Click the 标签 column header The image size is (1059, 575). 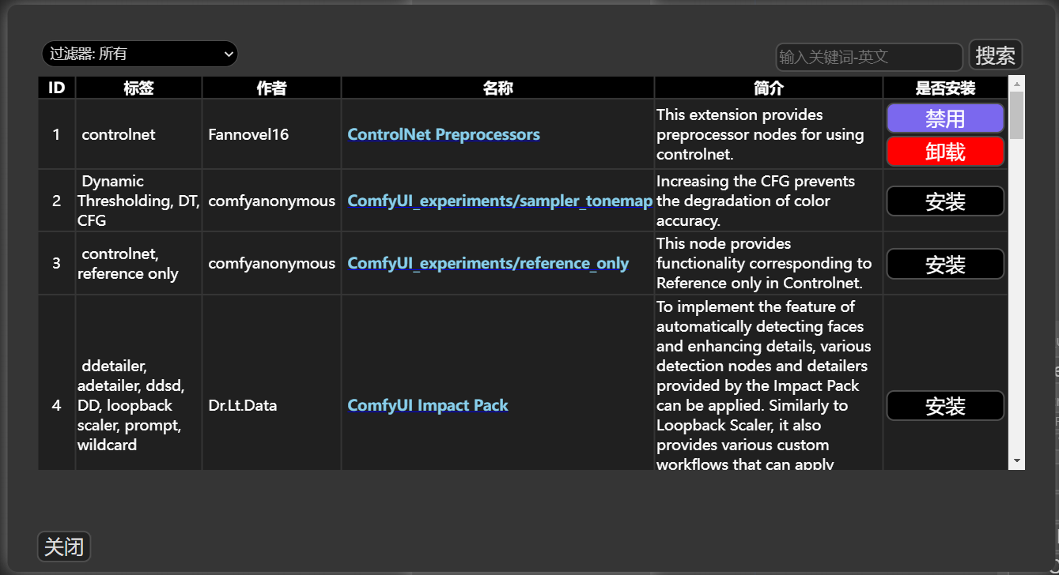pos(138,88)
